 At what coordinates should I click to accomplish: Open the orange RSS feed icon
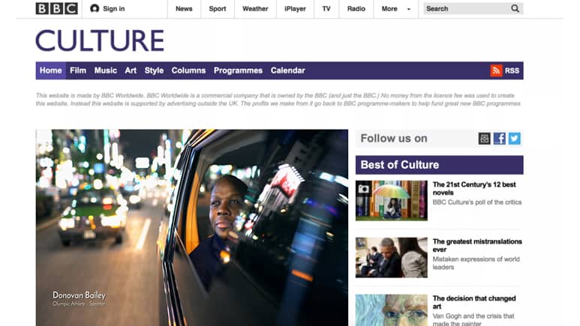(496, 70)
